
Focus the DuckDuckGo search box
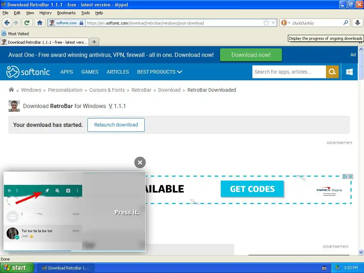point(316,23)
